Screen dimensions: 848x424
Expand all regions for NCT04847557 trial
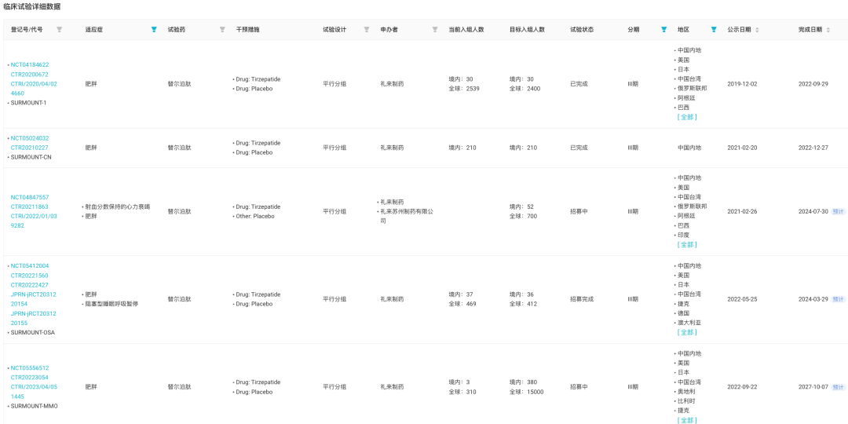[x=687, y=244]
